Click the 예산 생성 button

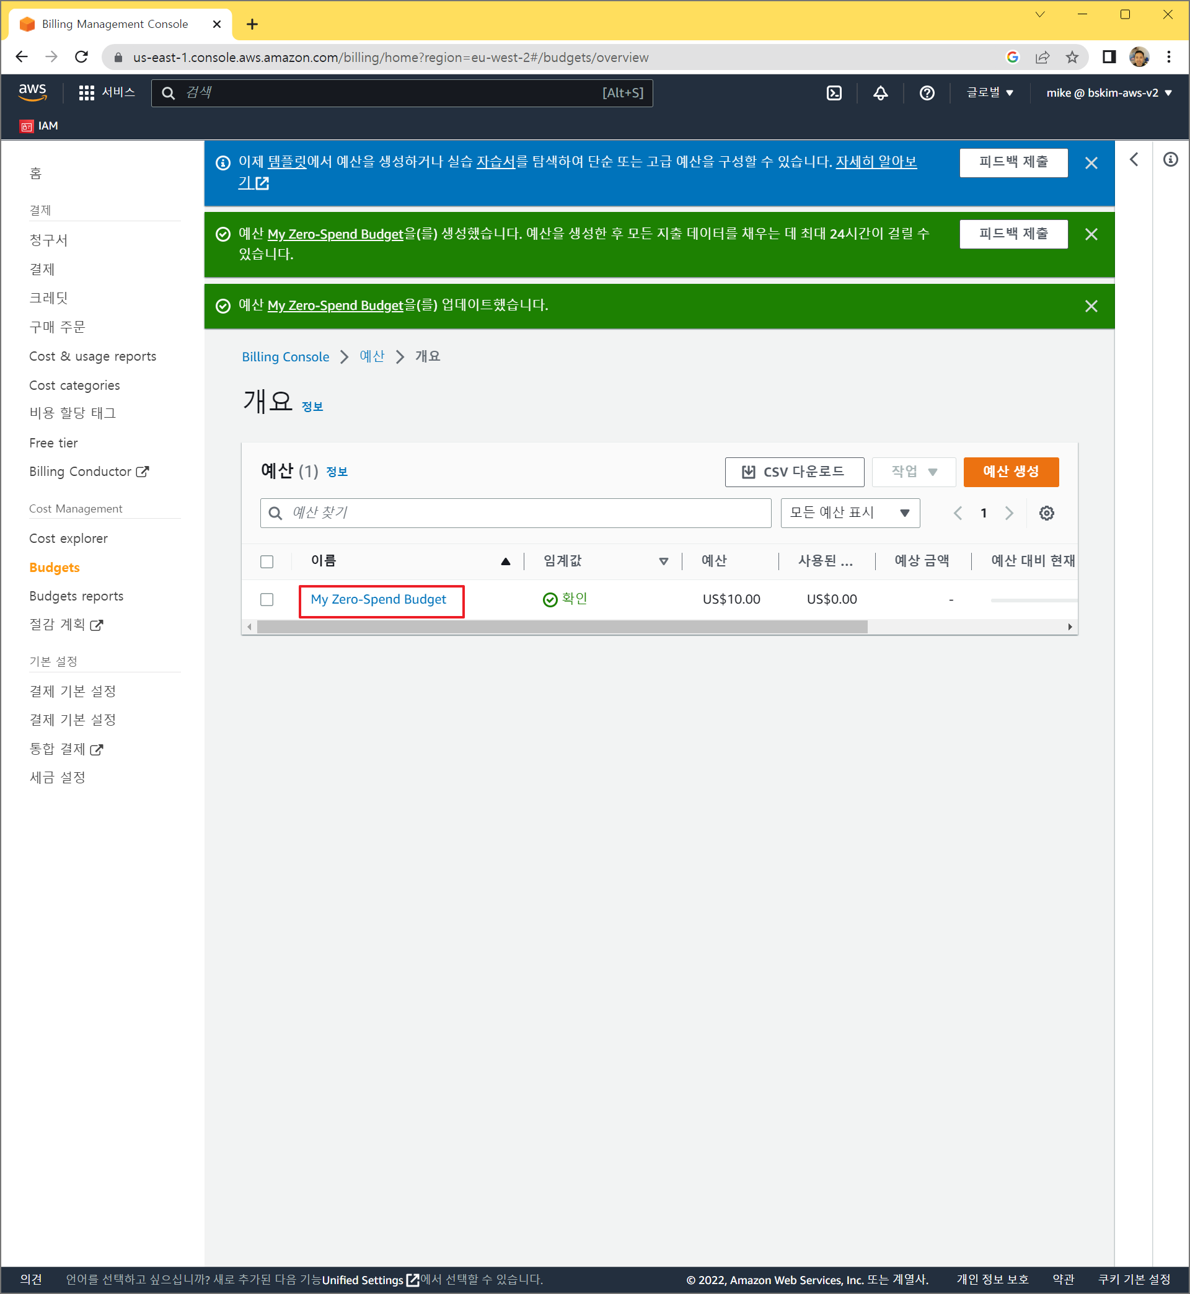point(1011,472)
